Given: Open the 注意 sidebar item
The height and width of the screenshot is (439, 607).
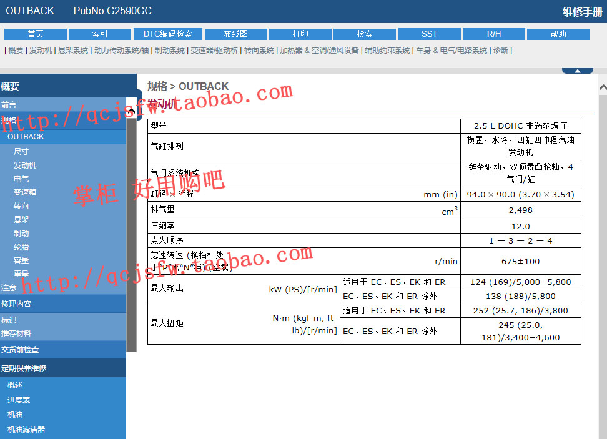Looking at the screenshot, I should coord(9,288).
